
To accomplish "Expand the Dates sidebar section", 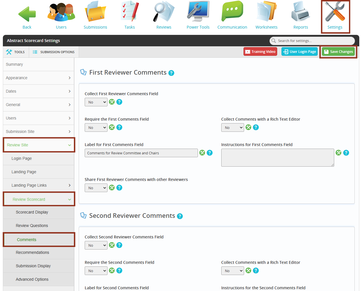I will (38, 91).
